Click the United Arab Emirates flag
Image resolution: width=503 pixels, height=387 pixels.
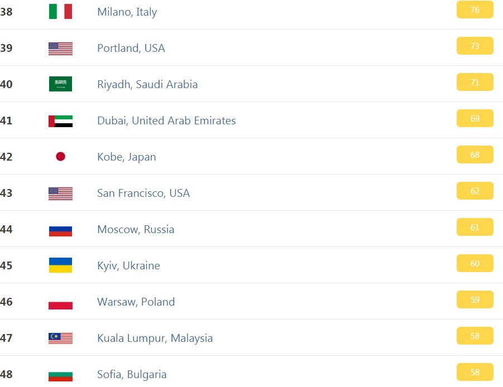point(60,121)
